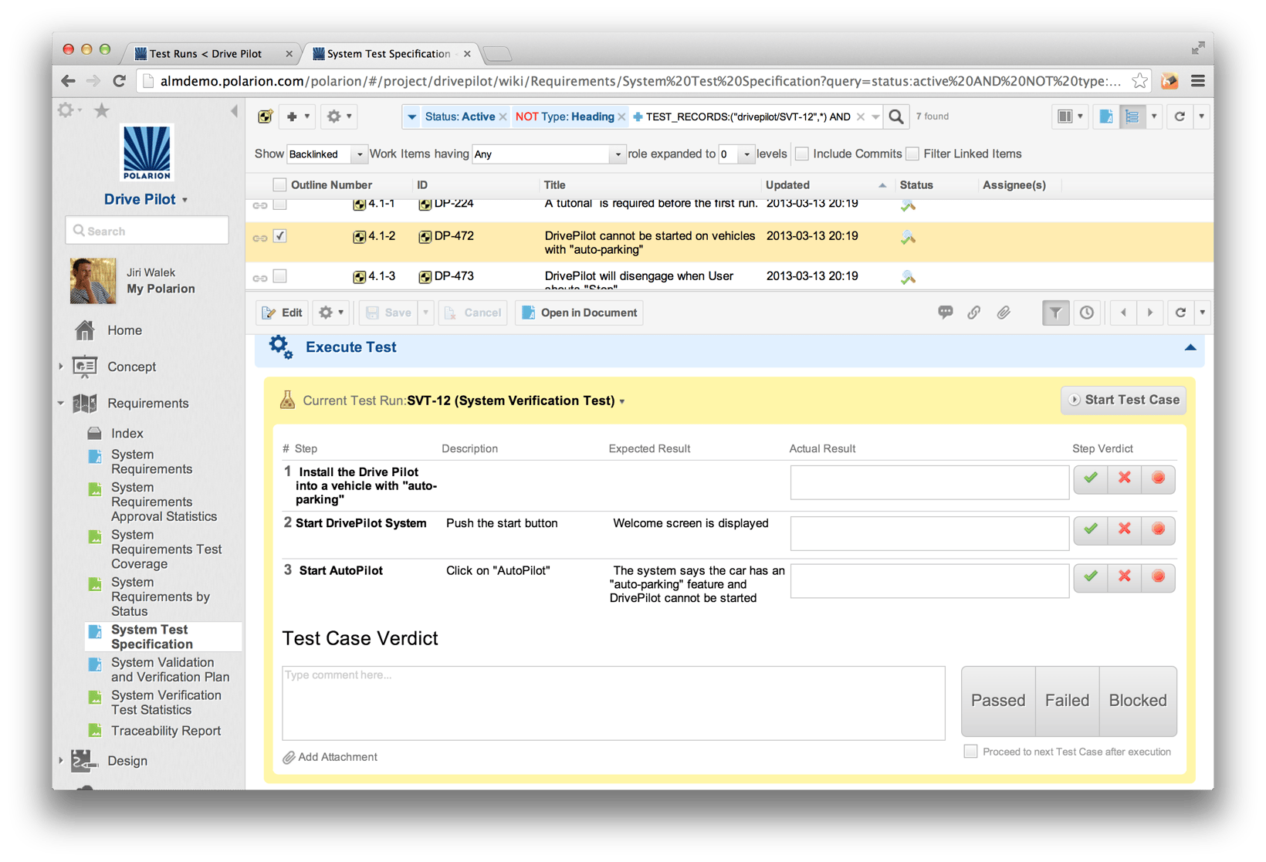Mark step 1 as passed with green check

click(1090, 478)
